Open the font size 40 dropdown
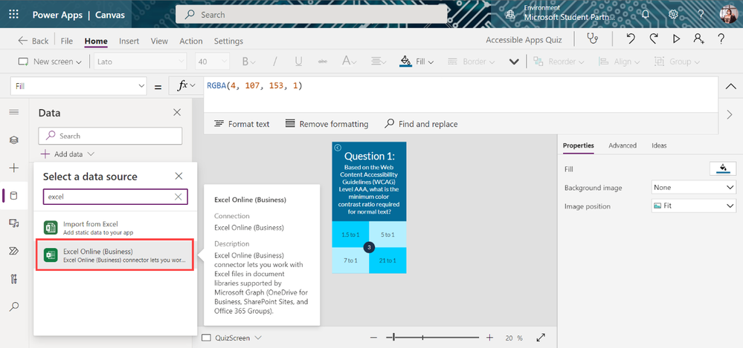 212,62
